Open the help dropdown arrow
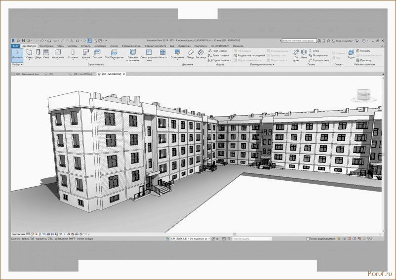 (367, 40)
